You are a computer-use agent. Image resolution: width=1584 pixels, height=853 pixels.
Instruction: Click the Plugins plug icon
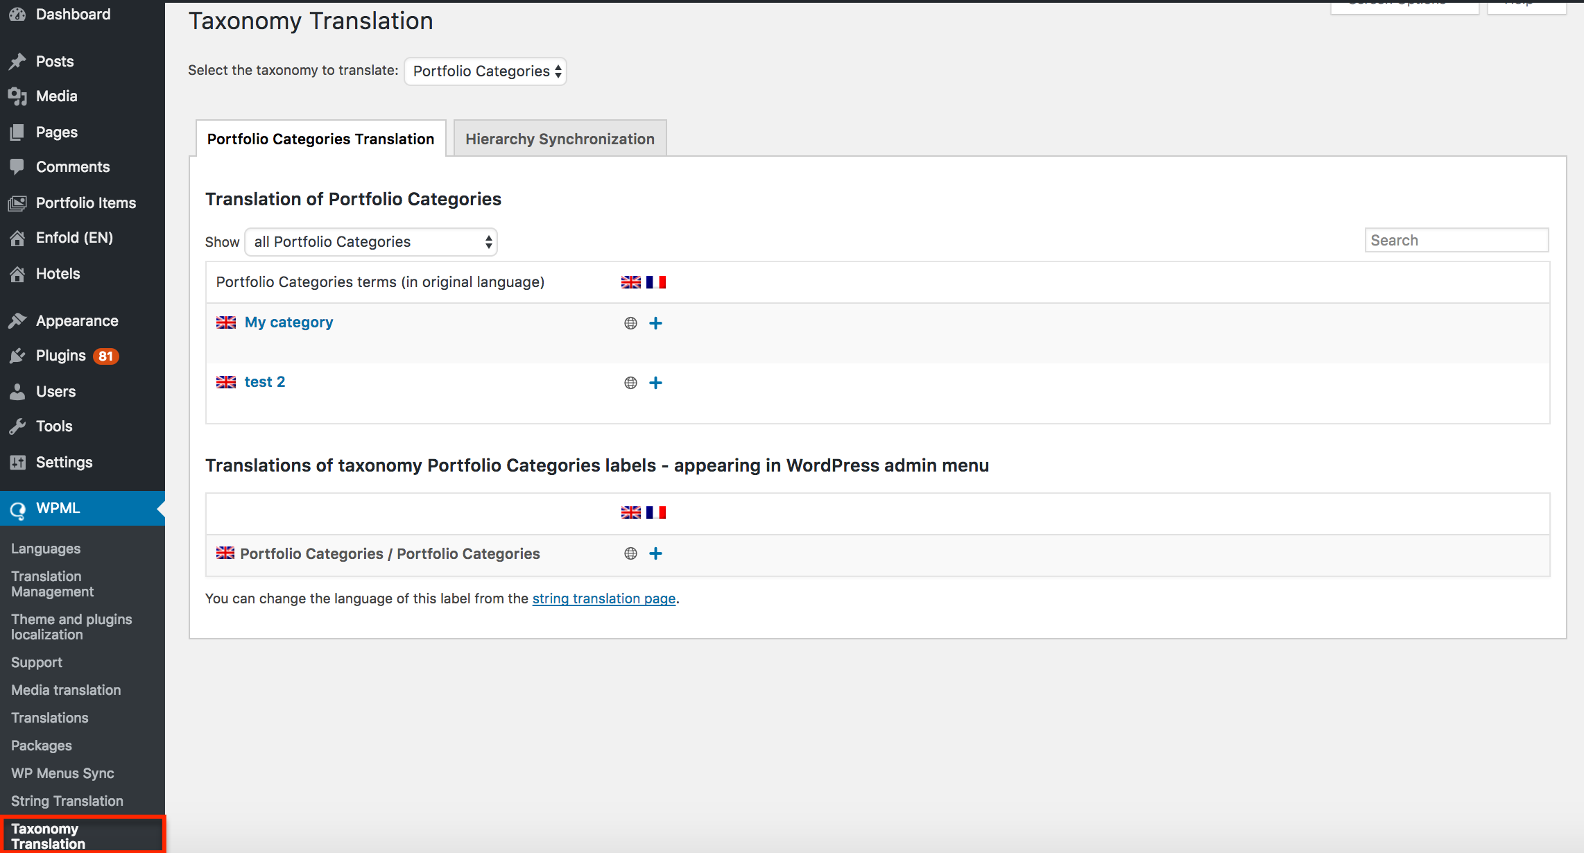17,356
